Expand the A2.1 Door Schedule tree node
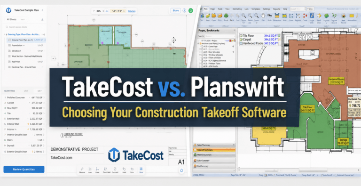This screenshot has height=186, width=361. coord(200,52)
